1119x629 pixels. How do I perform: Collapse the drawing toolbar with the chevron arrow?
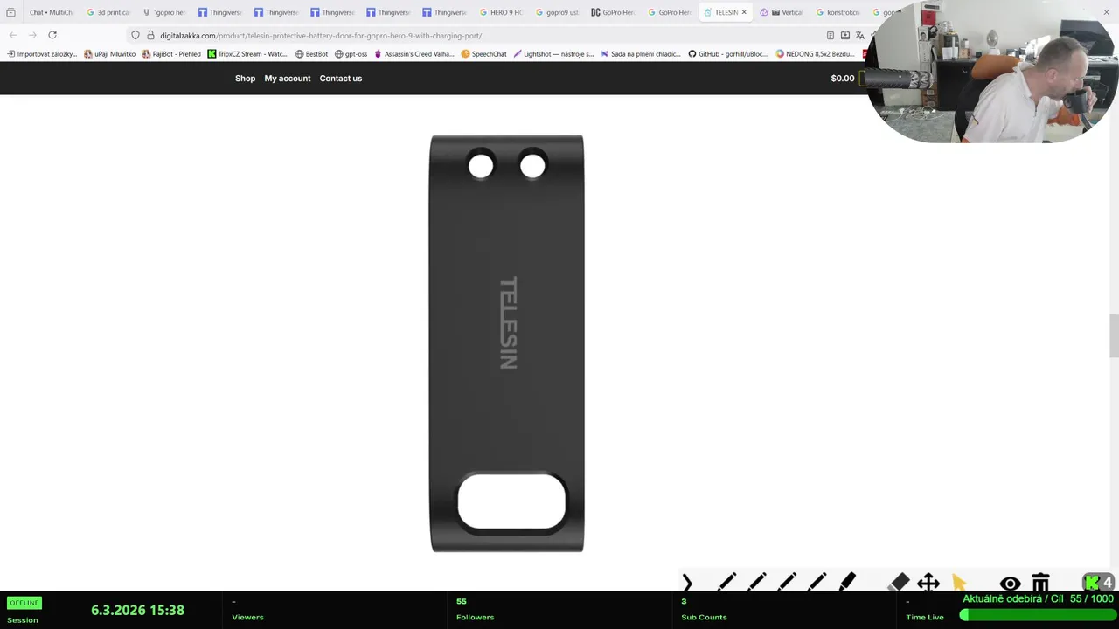point(687,583)
